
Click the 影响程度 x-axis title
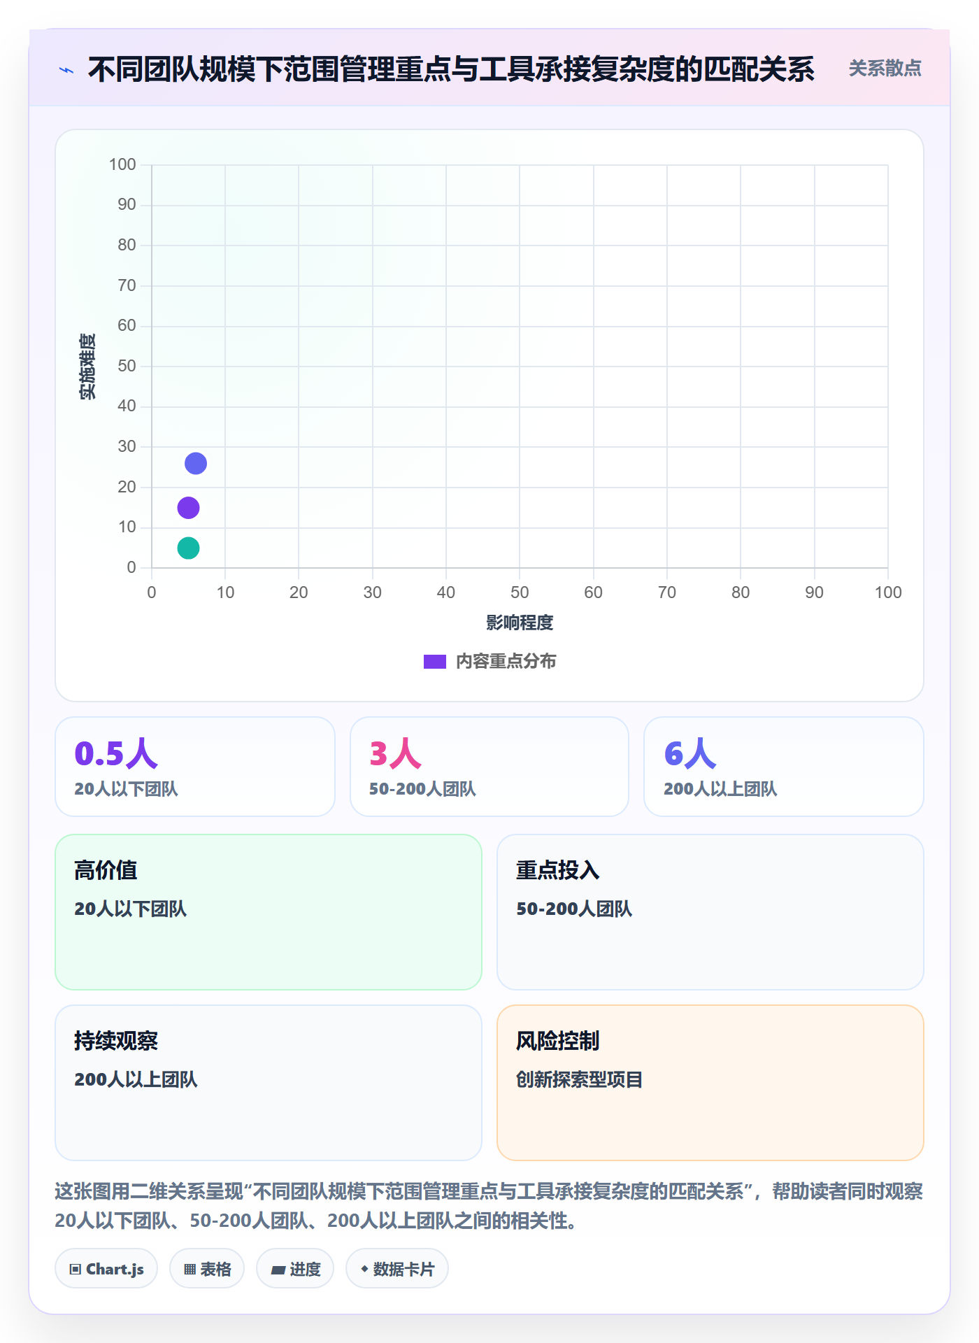520,623
